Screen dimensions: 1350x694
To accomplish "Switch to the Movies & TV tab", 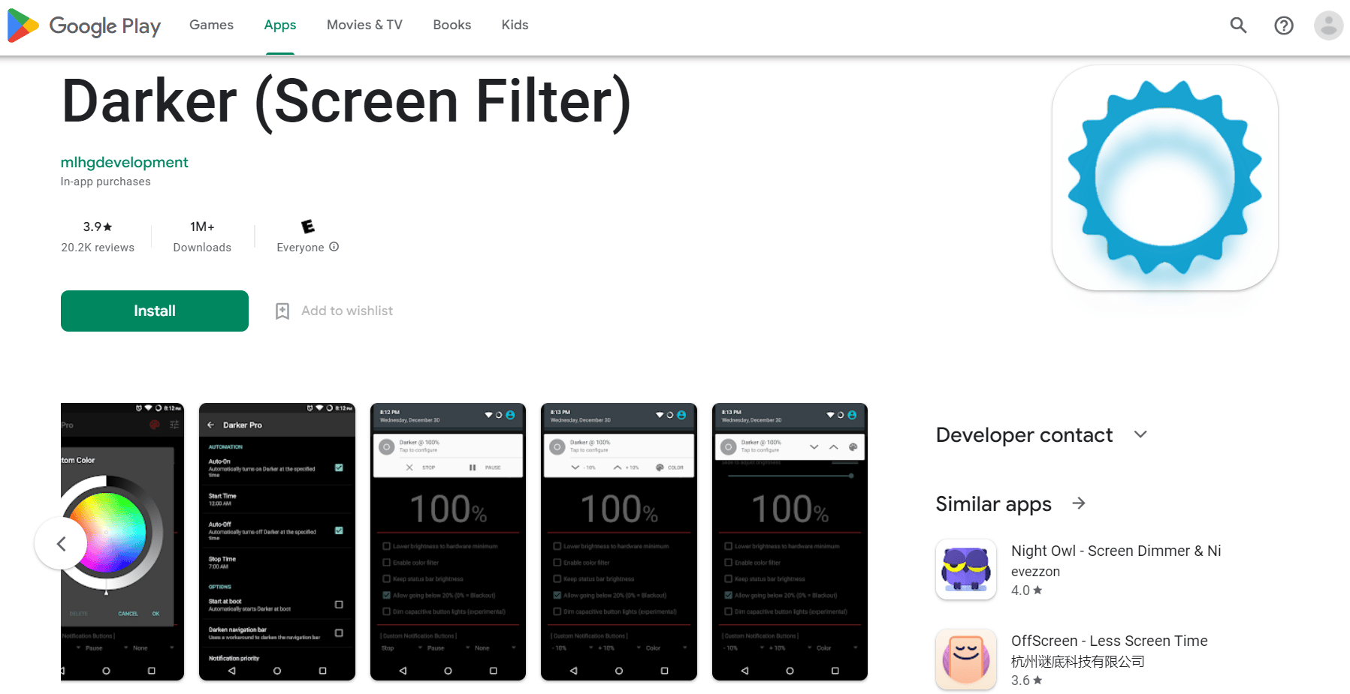I will tap(364, 25).
